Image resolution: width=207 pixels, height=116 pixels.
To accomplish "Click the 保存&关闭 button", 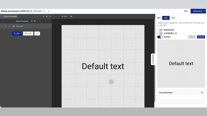I will 197,11.
